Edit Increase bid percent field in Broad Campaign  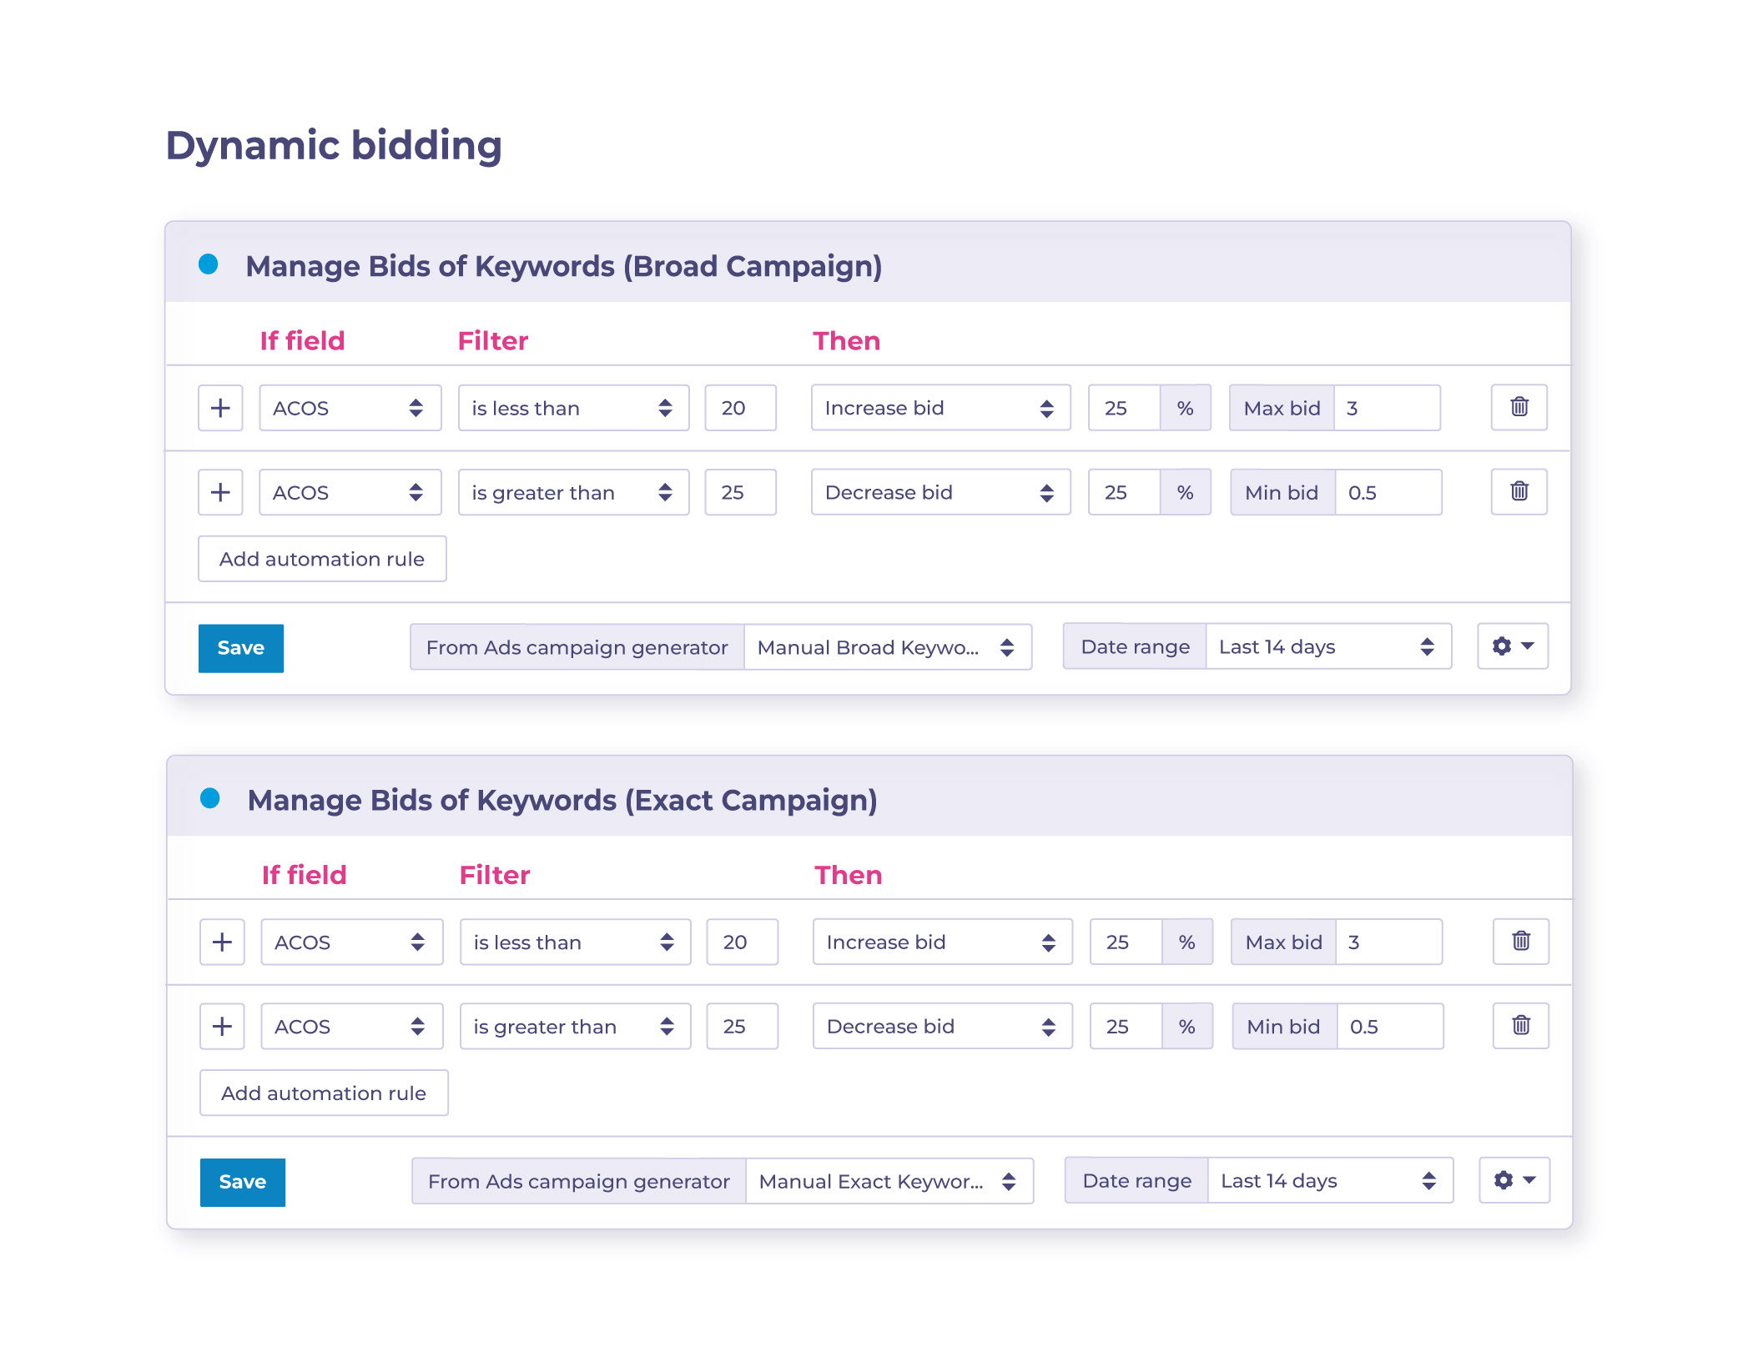click(x=1124, y=408)
